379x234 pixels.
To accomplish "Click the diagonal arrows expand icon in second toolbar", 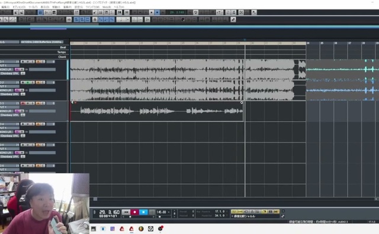I will coord(233,19).
